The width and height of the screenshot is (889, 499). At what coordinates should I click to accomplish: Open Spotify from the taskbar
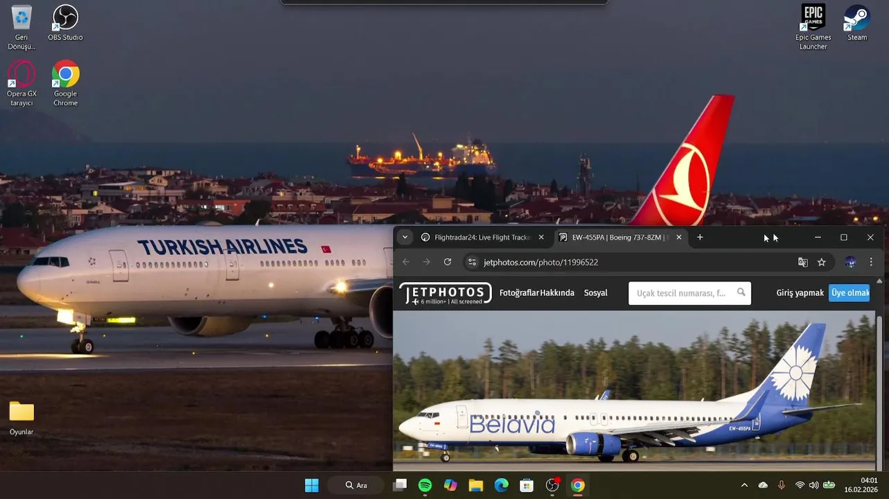(425, 485)
